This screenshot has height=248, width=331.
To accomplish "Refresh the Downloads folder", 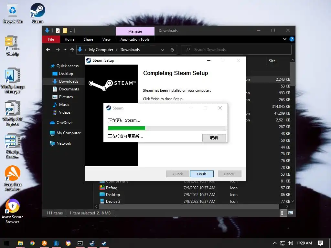I will tap(172, 50).
